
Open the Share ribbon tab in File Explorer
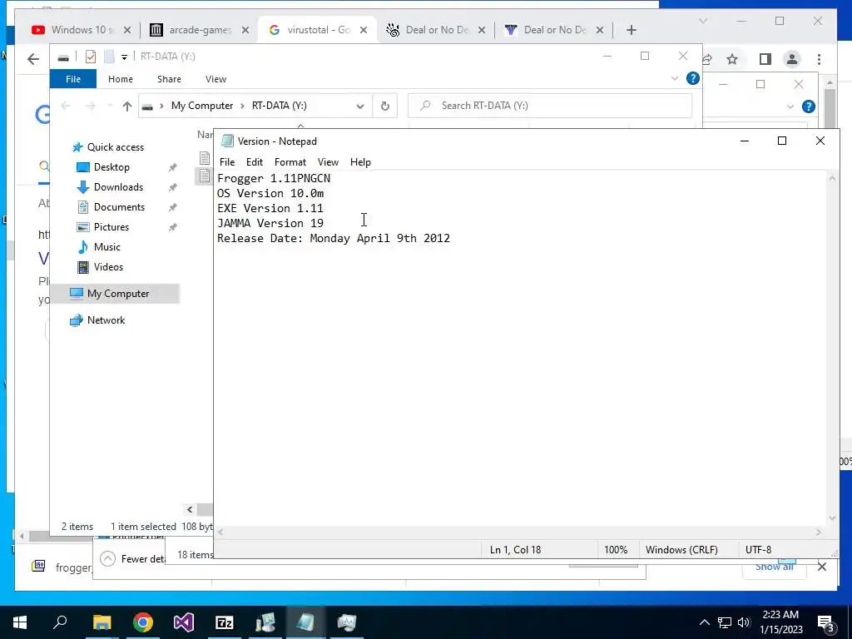coord(169,79)
